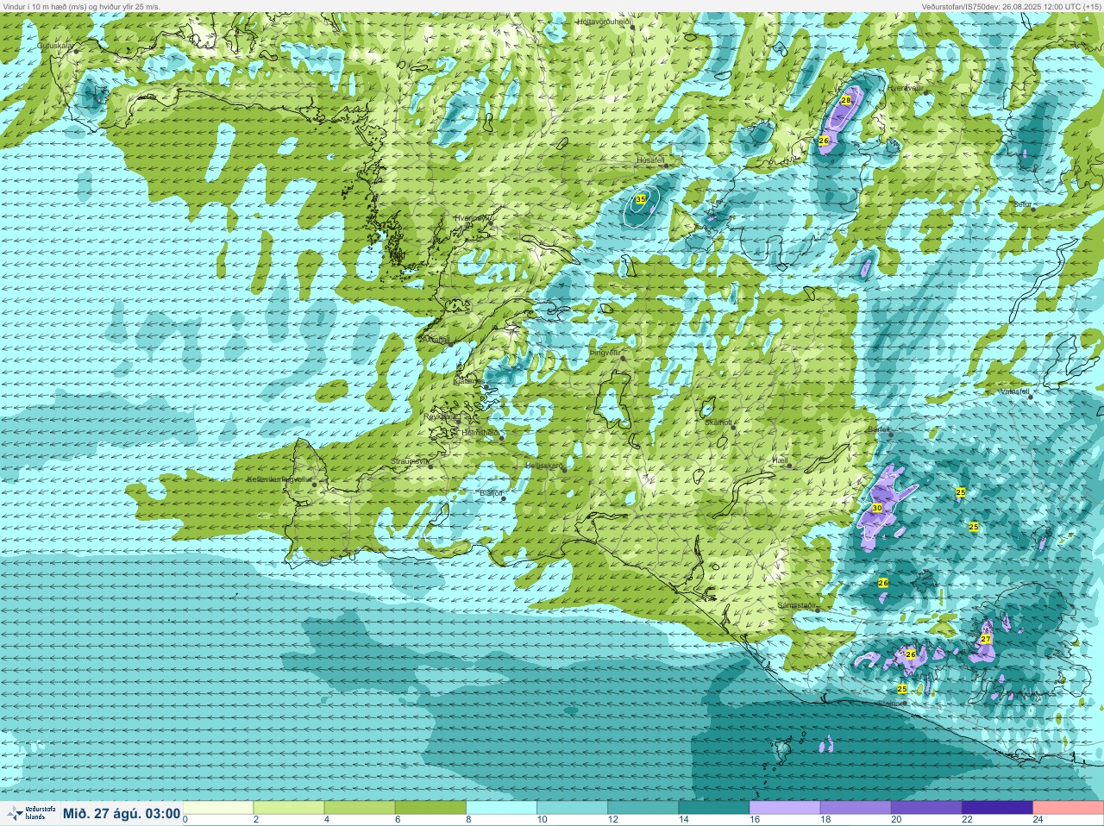The width and height of the screenshot is (1104, 826).
Task: Click the Þingvellir station label
Action: point(604,352)
